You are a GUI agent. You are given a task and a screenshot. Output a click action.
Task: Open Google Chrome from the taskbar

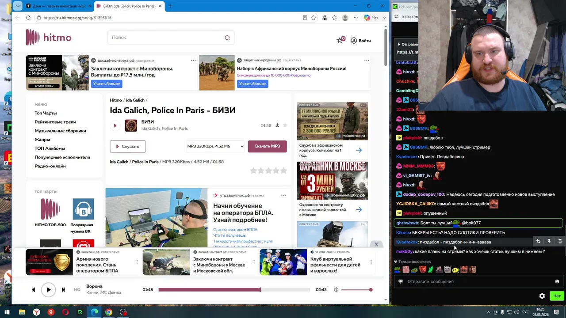click(109, 312)
